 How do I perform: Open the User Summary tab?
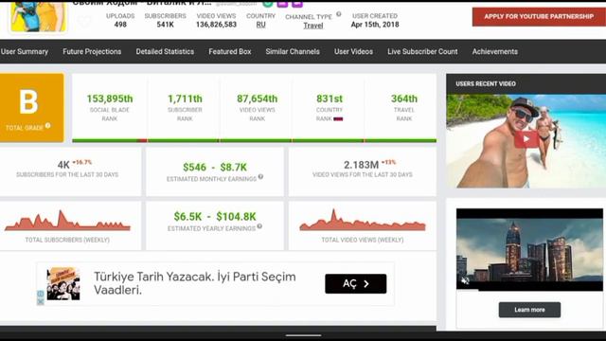pos(25,51)
